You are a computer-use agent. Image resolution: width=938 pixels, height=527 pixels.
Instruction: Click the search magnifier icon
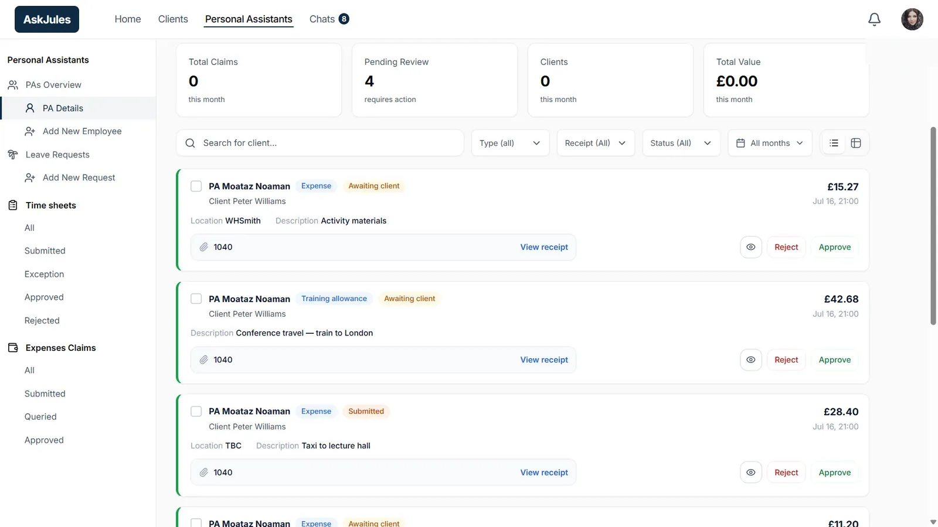tap(190, 143)
